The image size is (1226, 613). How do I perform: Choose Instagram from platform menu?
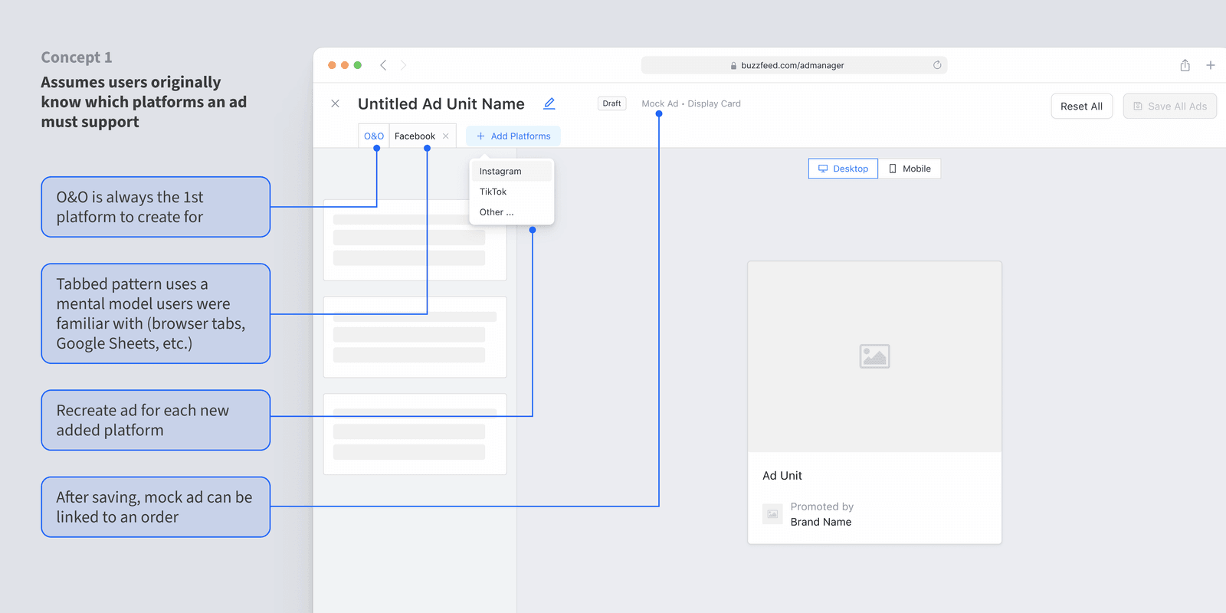tap(511, 172)
